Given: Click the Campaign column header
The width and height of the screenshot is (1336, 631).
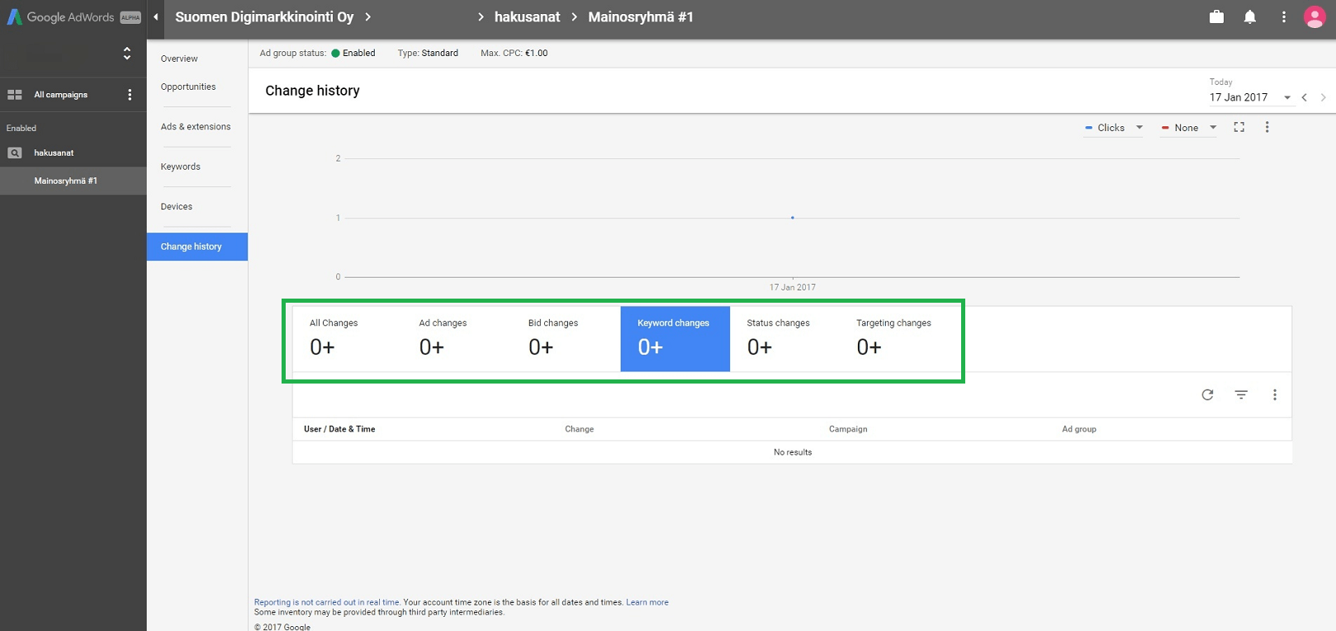Looking at the screenshot, I should (848, 429).
